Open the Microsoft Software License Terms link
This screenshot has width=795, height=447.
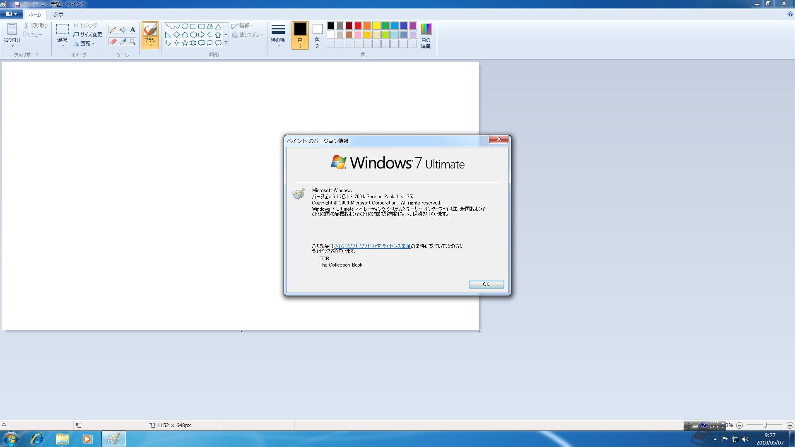(372, 246)
